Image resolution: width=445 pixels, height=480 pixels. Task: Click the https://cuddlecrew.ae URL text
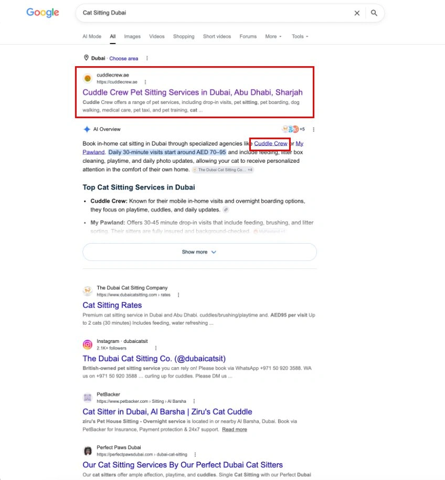(117, 82)
